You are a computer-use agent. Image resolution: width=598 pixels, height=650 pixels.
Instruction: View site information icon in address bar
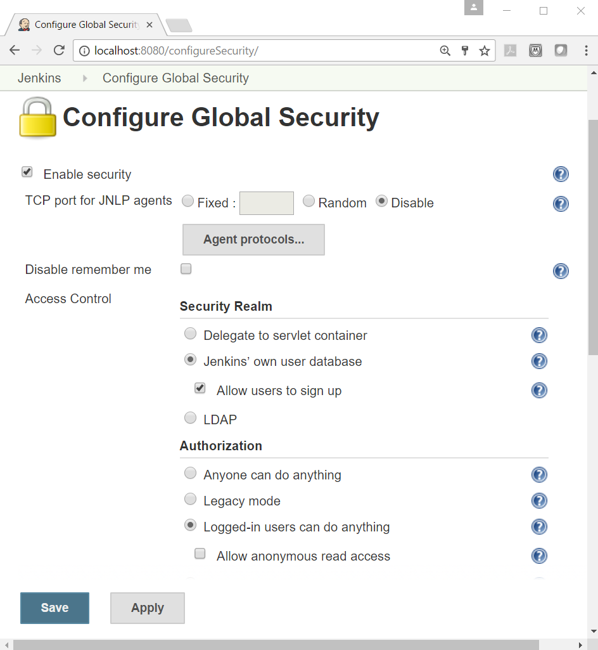(x=84, y=51)
